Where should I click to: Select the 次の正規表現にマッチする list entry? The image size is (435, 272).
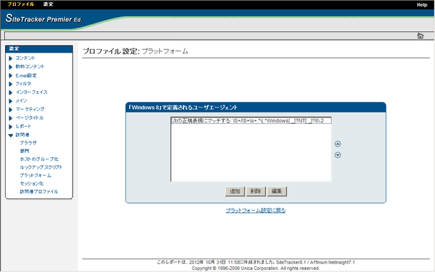point(251,121)
